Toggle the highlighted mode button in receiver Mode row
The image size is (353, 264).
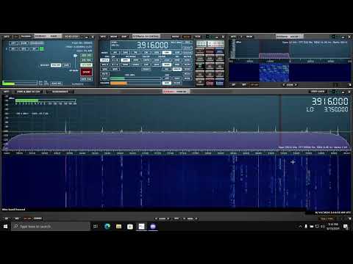click(166, 53)
